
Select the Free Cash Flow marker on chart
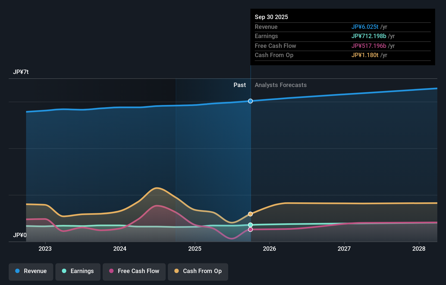coord(250,230)
